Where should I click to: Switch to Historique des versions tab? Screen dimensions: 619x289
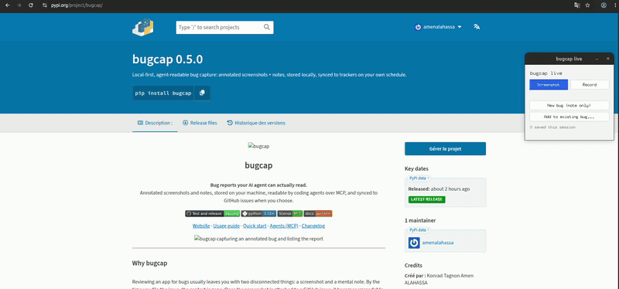pos(256,123)
